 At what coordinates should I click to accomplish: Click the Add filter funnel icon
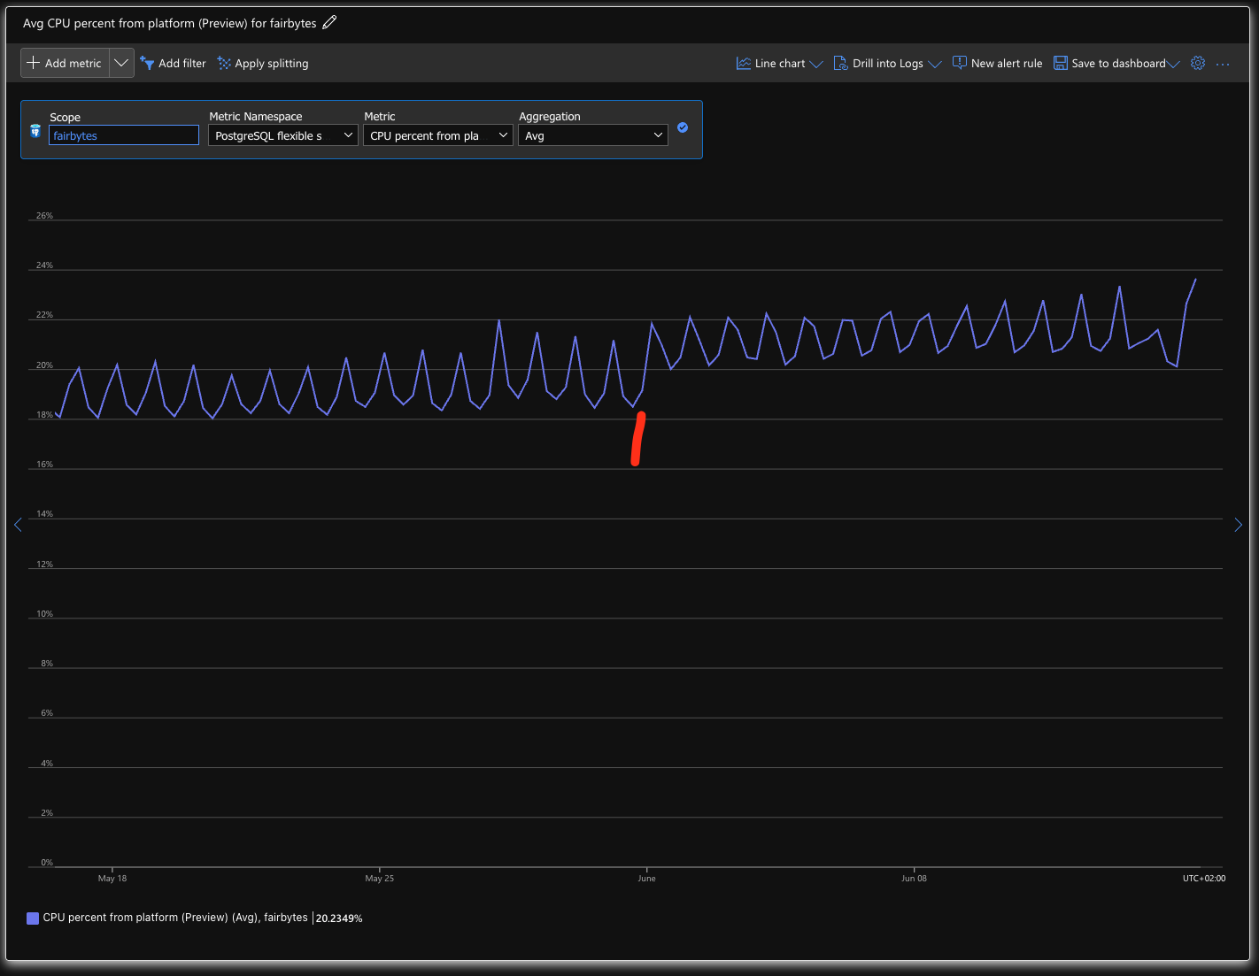(147, 63)
